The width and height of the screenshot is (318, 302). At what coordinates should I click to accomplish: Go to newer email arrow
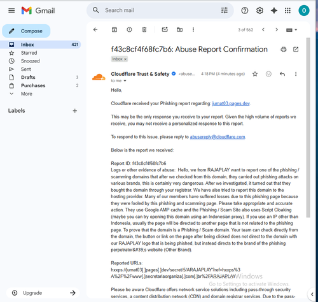(x=263, y=30)
